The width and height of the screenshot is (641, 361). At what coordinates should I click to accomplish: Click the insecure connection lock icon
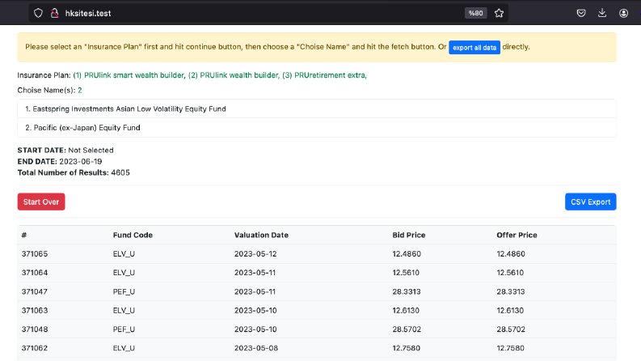coord(54,13)
